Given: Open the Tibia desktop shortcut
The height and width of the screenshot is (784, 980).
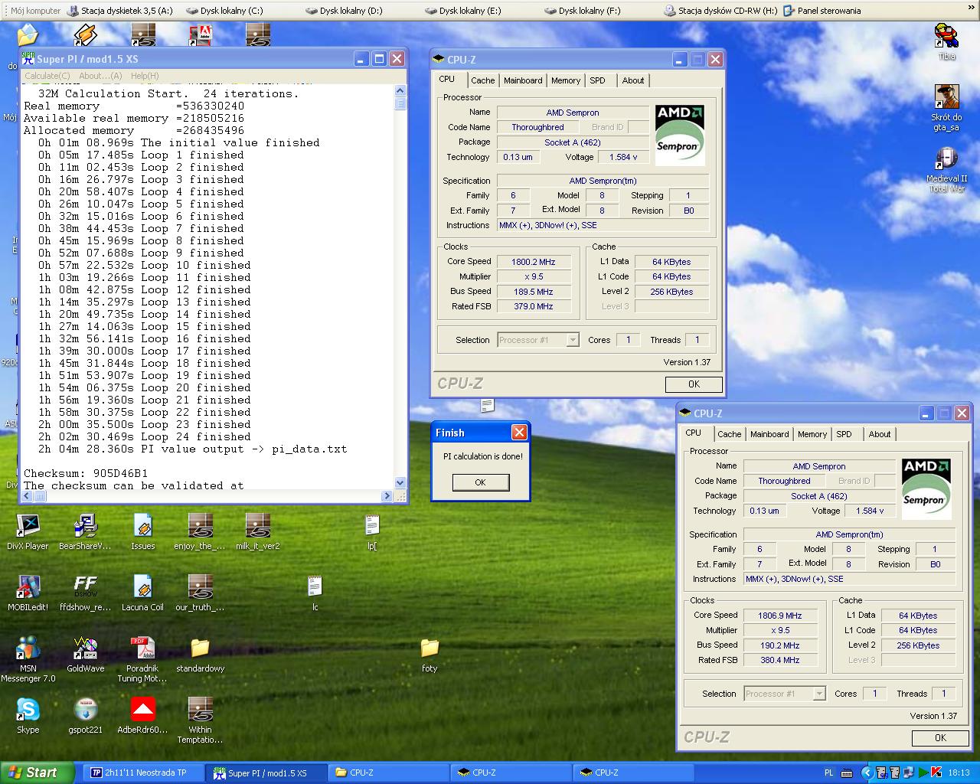Looking at the screenshot, I should 947,41.
